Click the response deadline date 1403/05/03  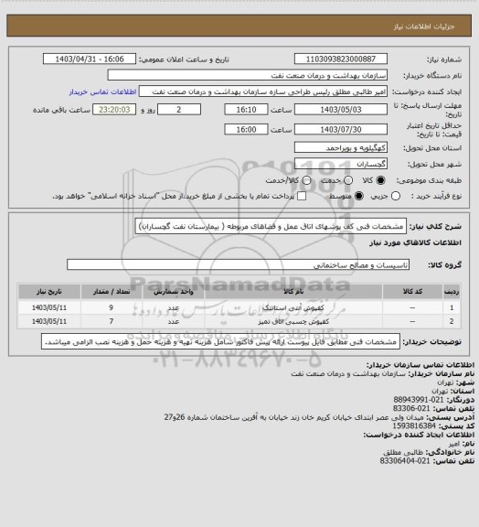pyautogui.click(x=341, y=110)
